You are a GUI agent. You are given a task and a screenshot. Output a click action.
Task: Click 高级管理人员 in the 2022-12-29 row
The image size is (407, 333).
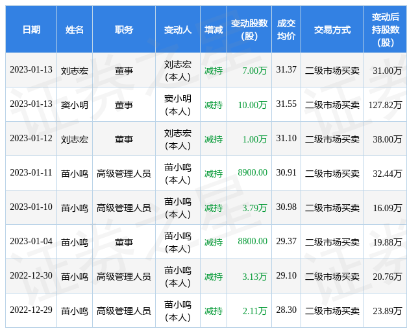(x=124, y=311)
